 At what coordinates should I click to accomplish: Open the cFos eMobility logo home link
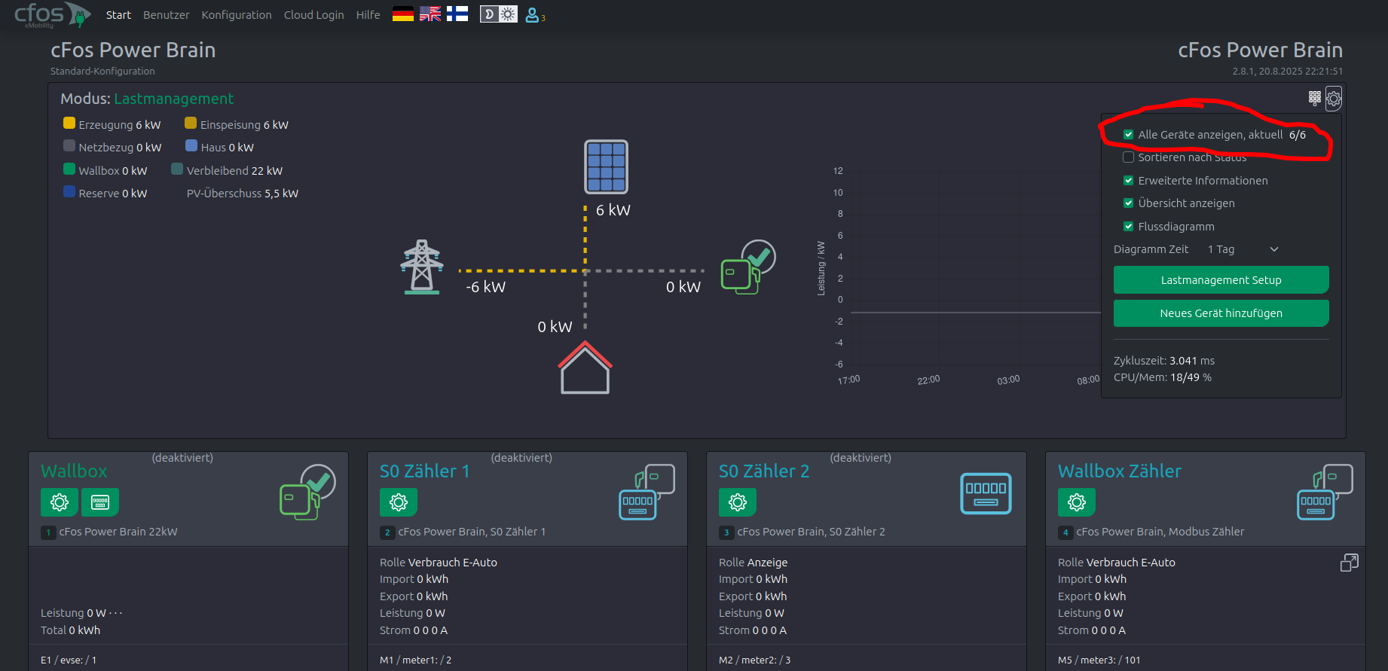(52, 14)
